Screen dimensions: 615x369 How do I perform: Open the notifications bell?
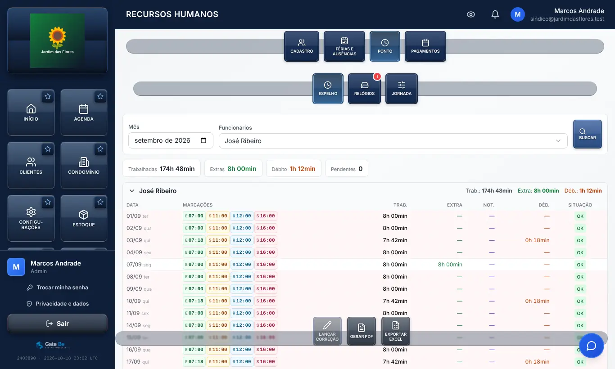(x=495, y=14)
